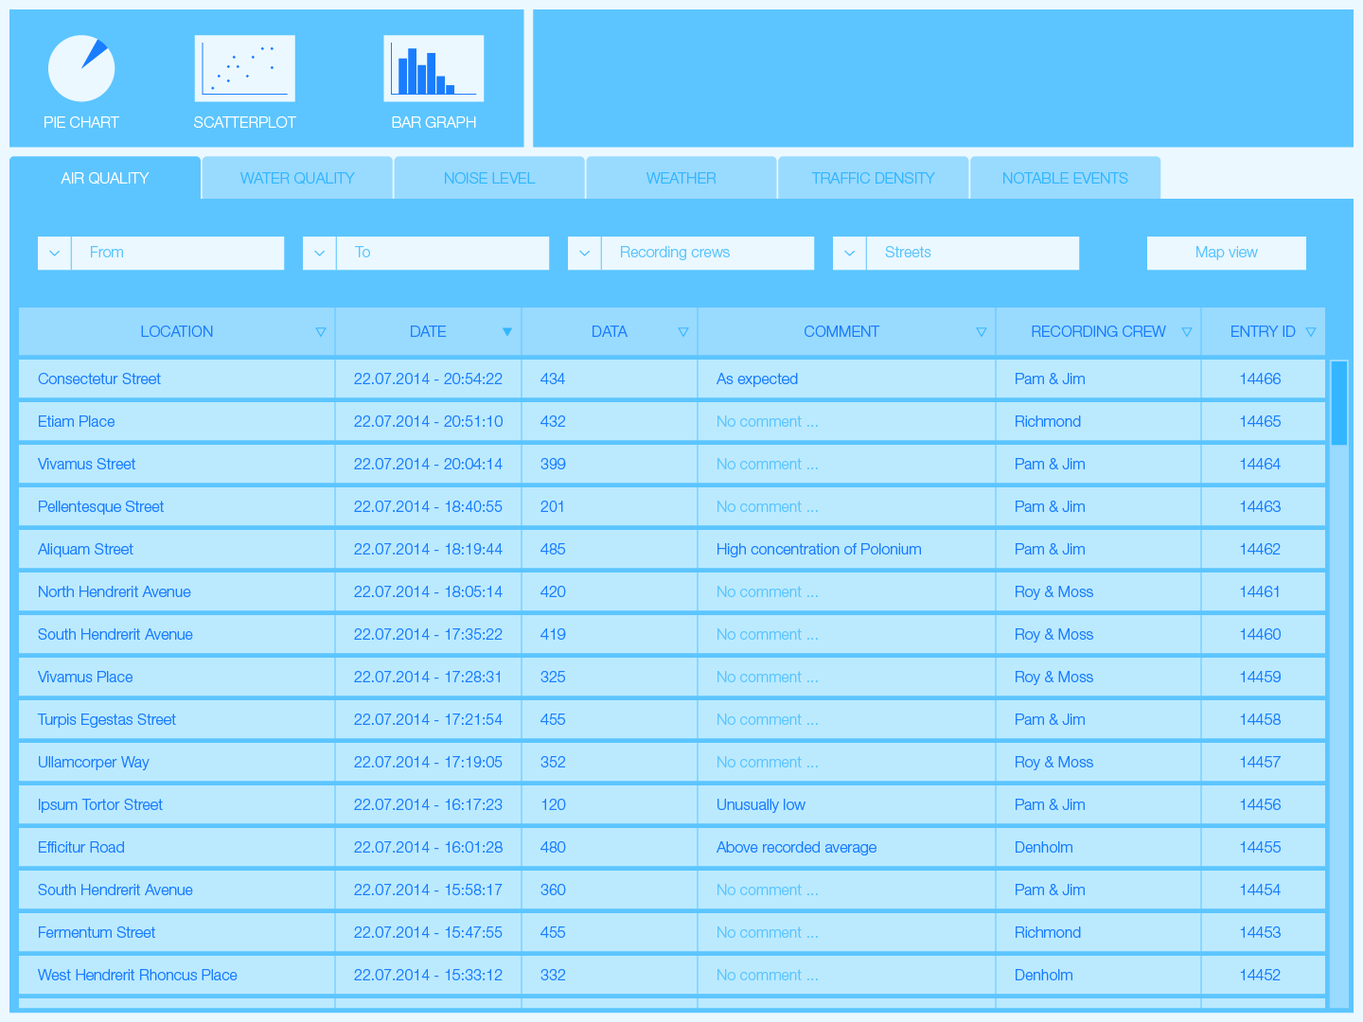Expand the Streets dropdown
This screenshot has width=1363, height=1022.
(849, 253)
